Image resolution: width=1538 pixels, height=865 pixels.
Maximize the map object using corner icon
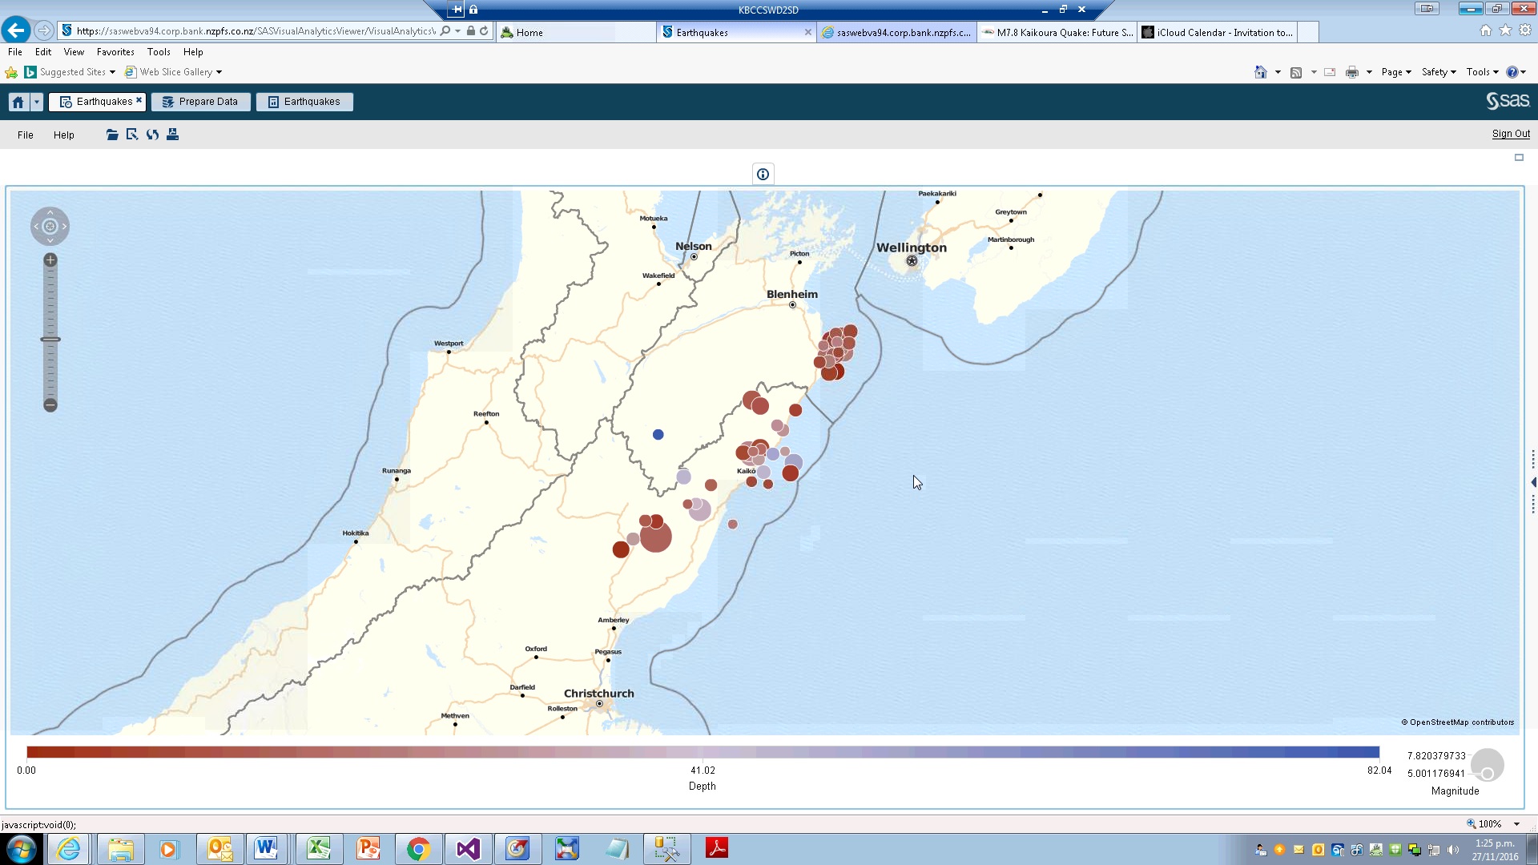pos(1519,158)
